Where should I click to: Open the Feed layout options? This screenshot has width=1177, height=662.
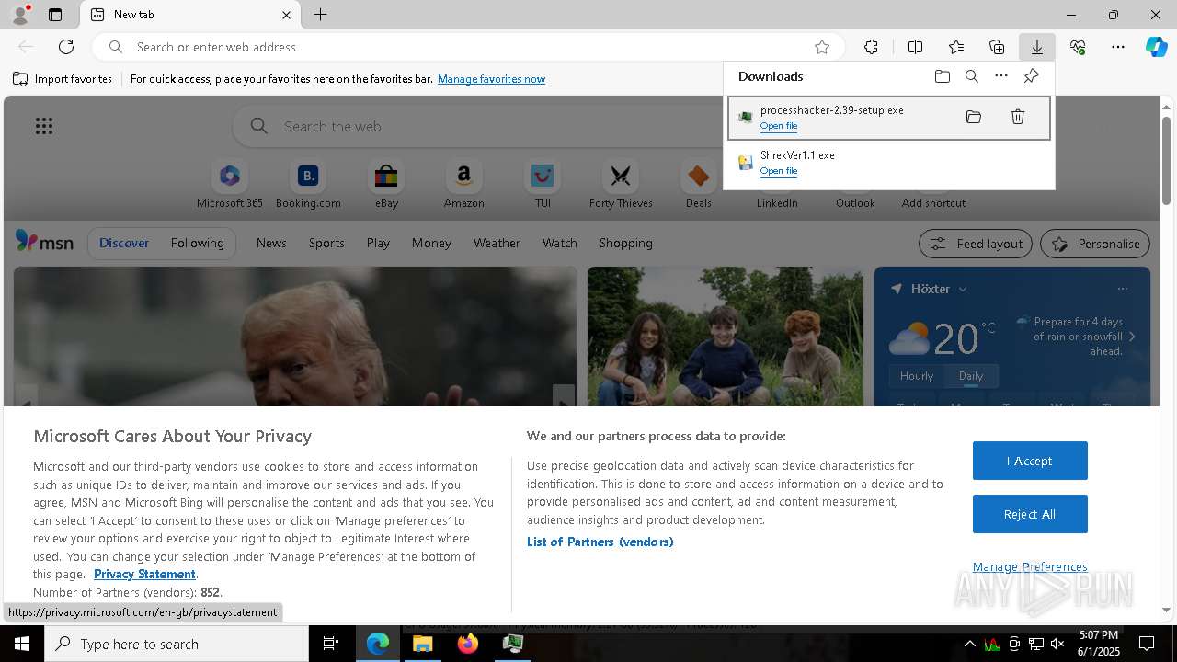[x=975, y=244]
